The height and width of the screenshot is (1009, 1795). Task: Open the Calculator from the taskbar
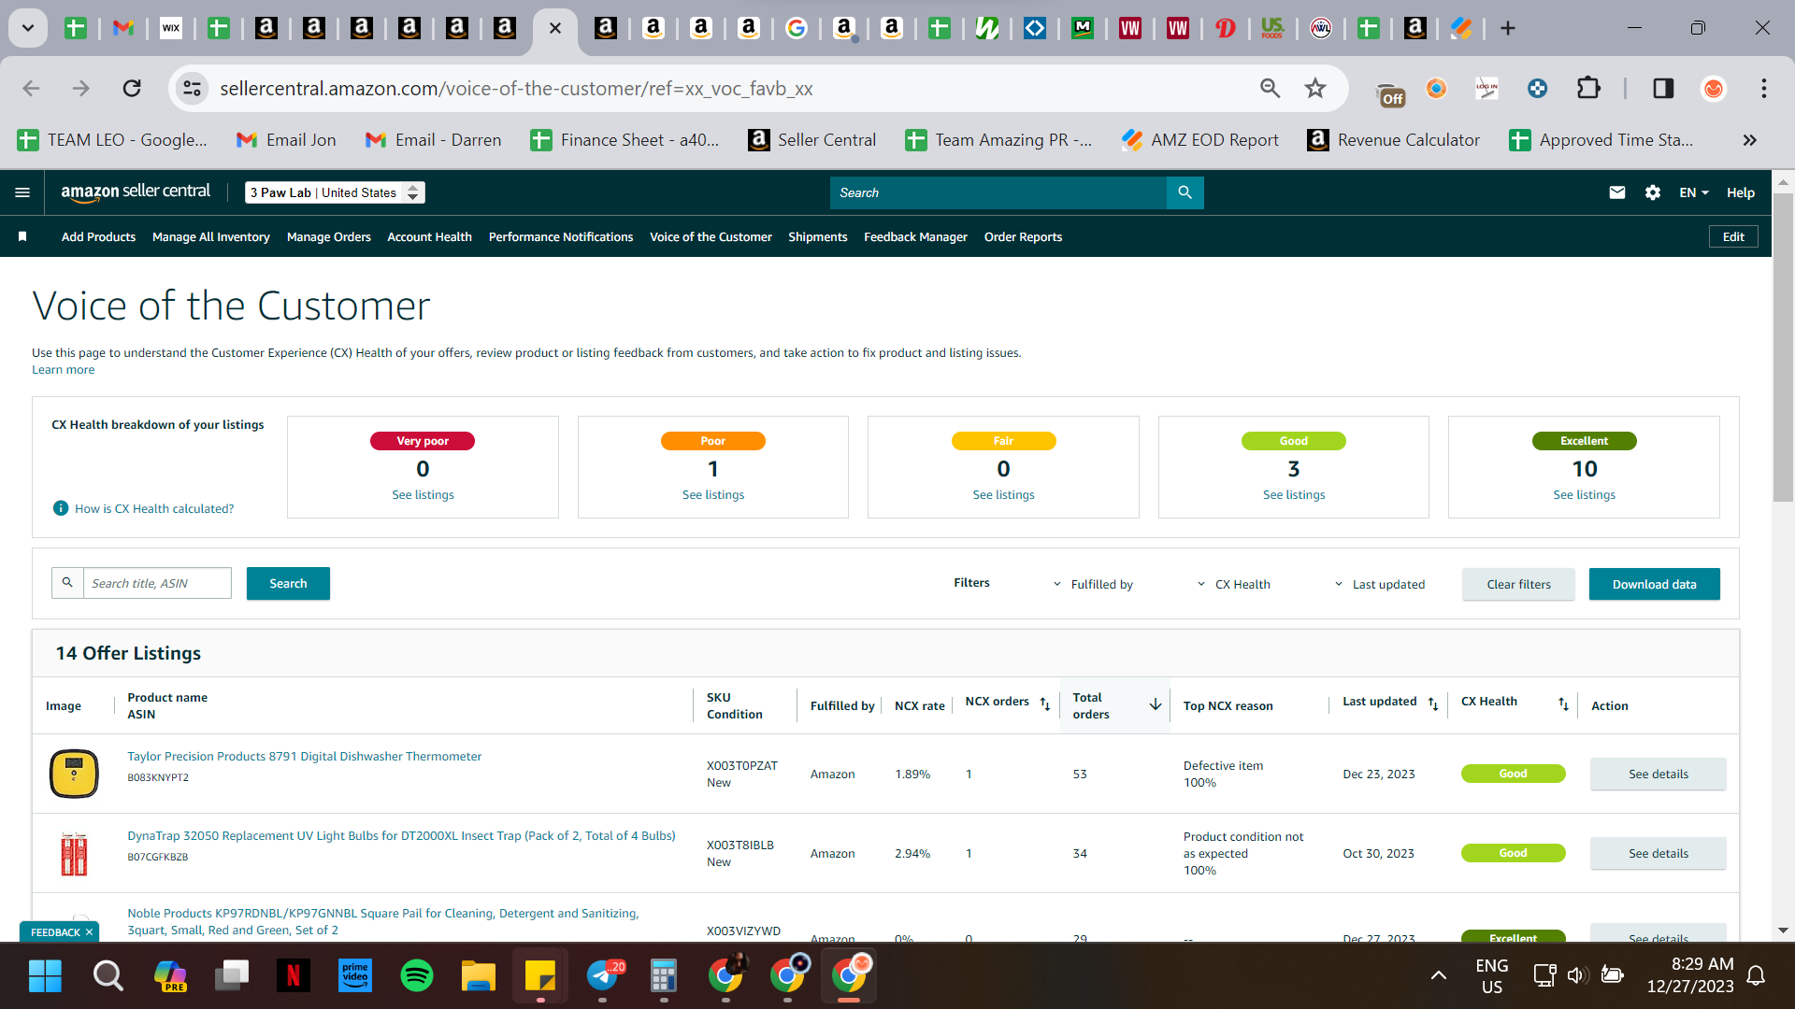tap(663, 976)
